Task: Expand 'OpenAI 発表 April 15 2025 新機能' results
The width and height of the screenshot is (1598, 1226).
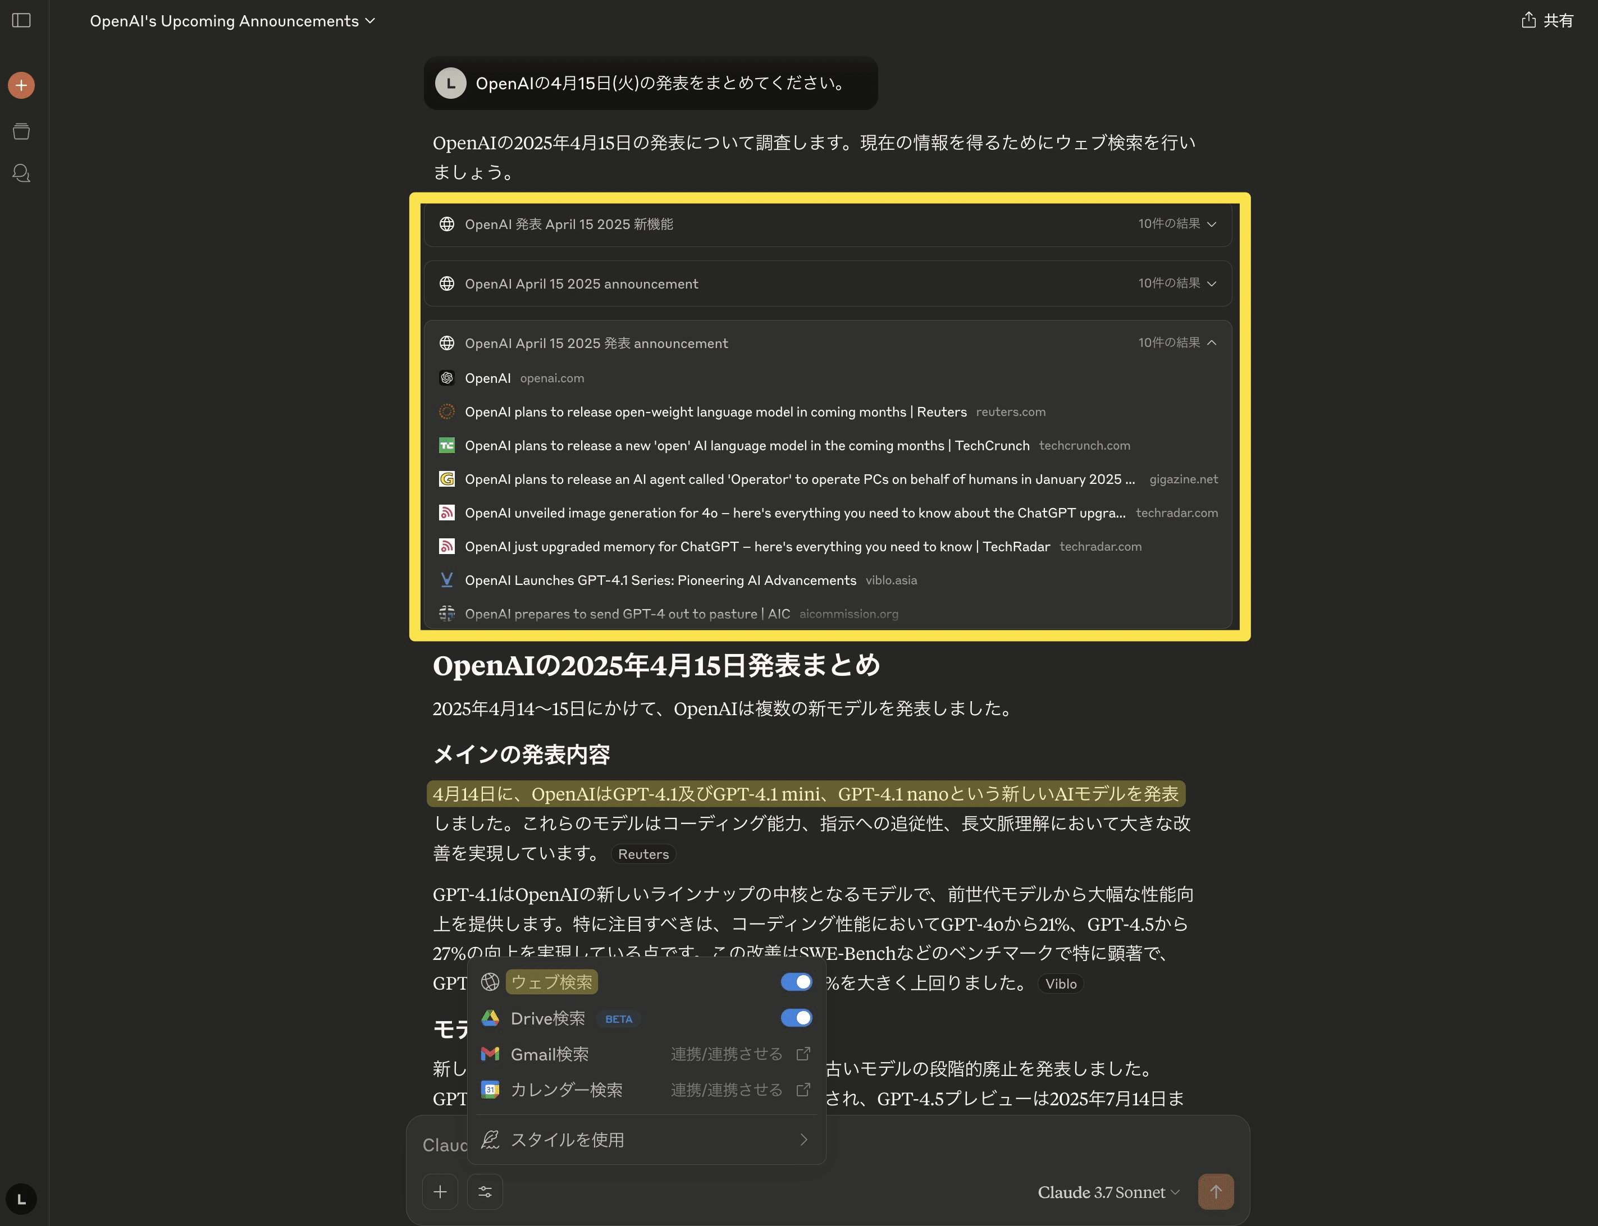Action: [1177, 224]
